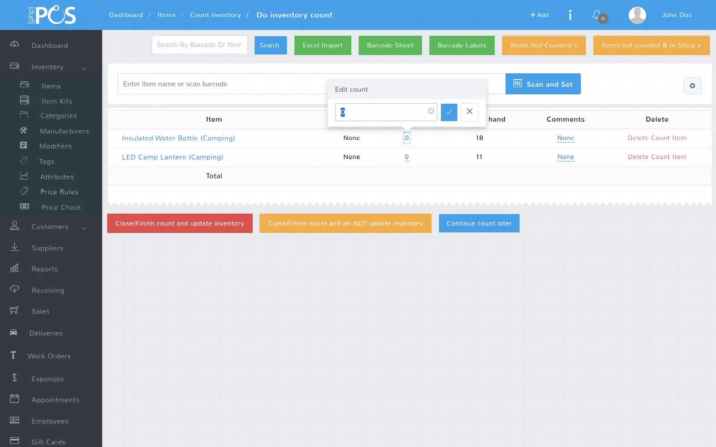Screen dimensions: 716x447
Task: Click Items not counted & In Stock button
Action: click(x=651, y=45)
